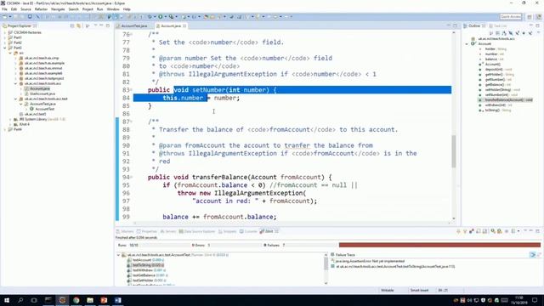Click Rerun Test in JUnit toolbar
544x306 pixels.
click(493, 231)
